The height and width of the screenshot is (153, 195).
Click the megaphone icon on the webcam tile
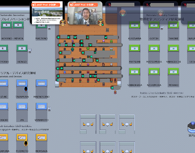71,5
